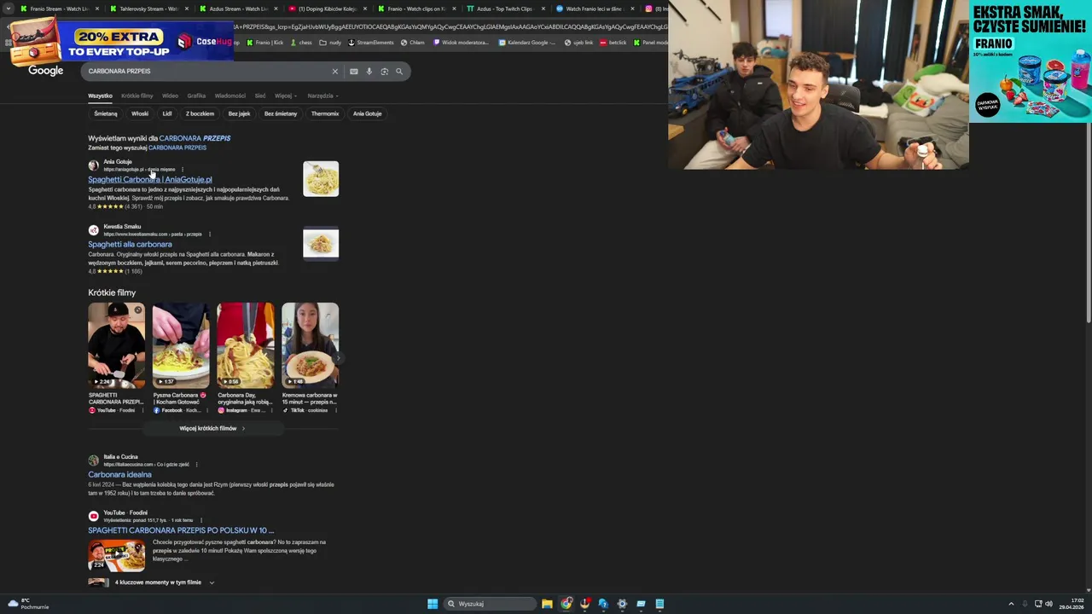Open the Carbonara idealna result
This screenshot has width=1092, height=614.
pyautogui.click(x=119, y=474)
